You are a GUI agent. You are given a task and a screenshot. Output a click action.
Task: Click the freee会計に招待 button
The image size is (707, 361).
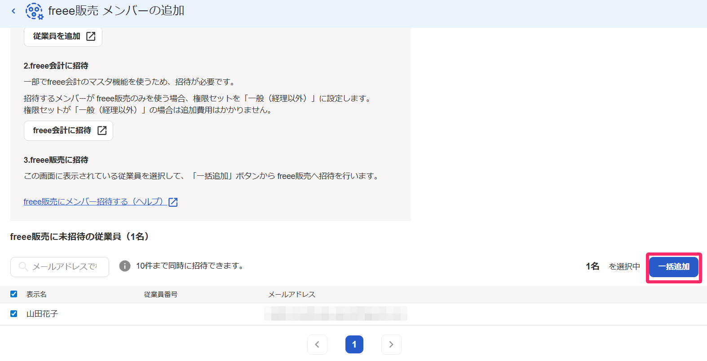coord(68,130)
